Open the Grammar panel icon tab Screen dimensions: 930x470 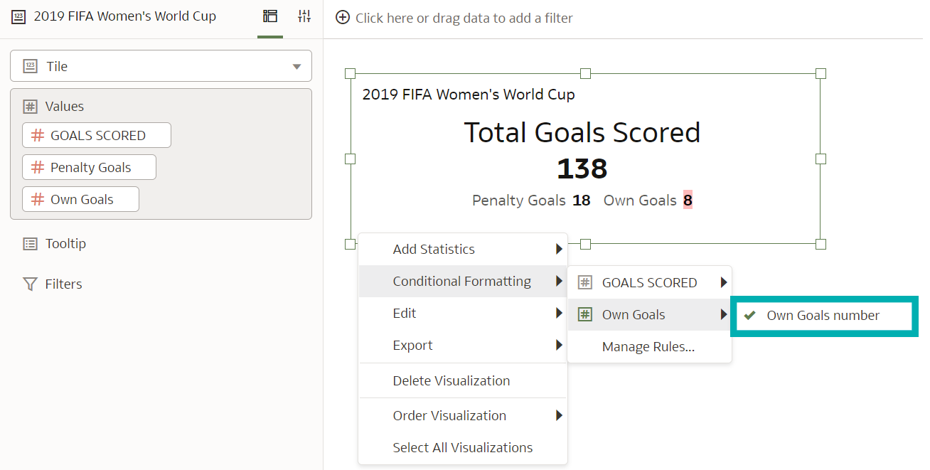pyautogui.click(x=270, y=16)
